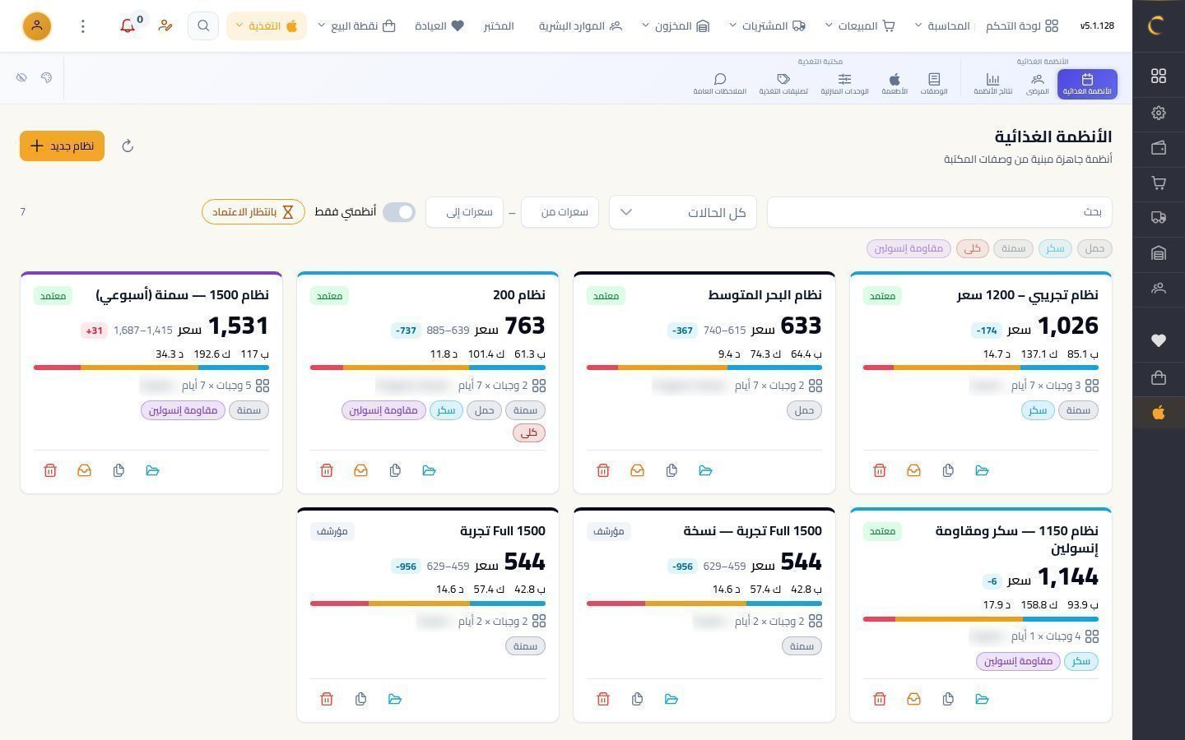1185x740 pixels.
Task: Open the الوصفات tab
Action: click(x=934, y=84)
